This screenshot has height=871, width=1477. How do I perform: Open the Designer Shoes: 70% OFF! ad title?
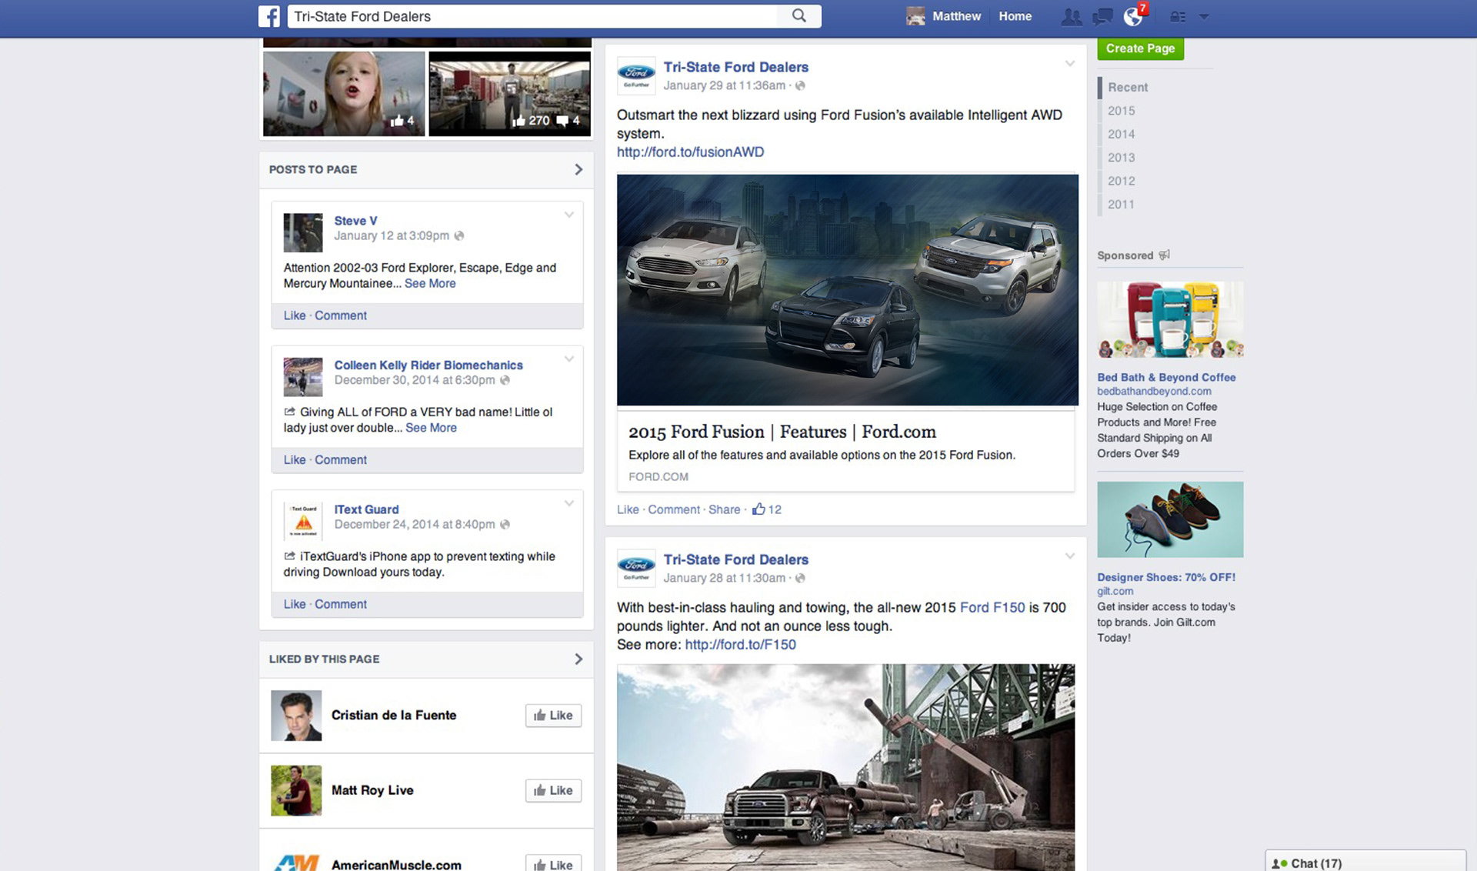point(1166,577)
